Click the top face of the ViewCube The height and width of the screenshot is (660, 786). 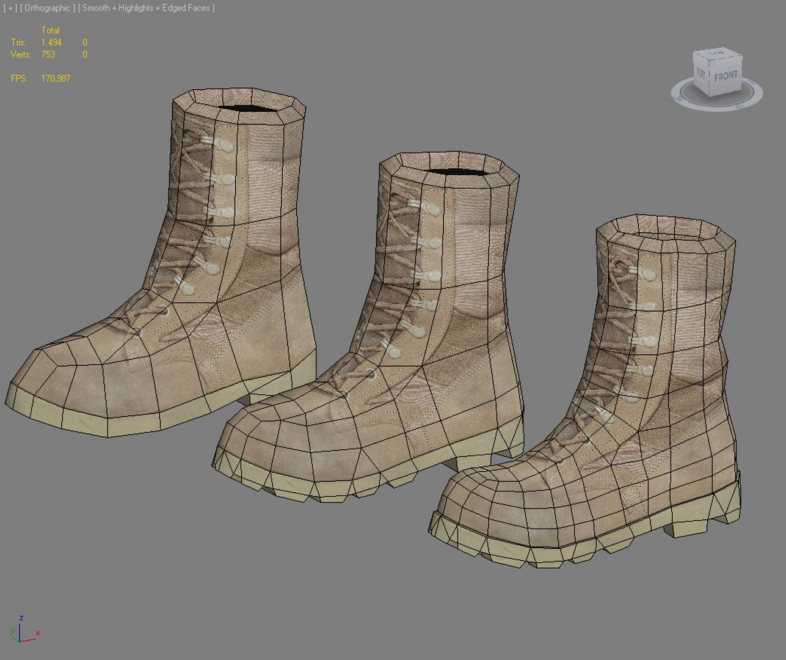point(719,54)
